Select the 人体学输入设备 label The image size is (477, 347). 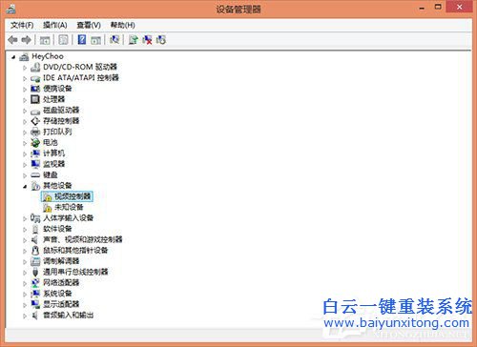(x=68, y=218)
